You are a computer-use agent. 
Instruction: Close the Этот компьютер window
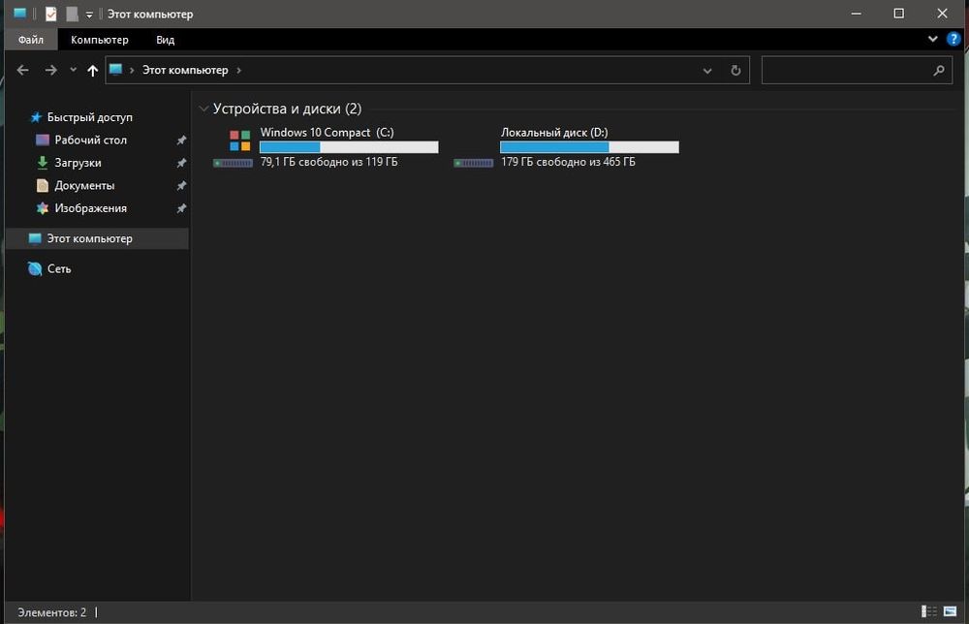tap(943, 14)
